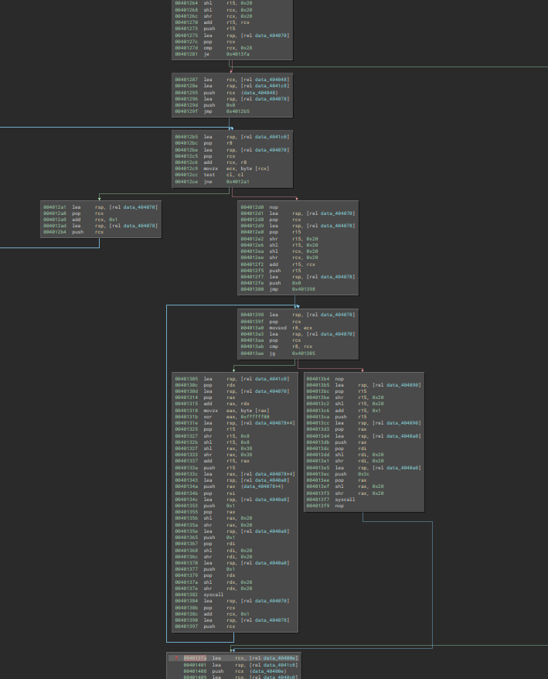The height and width of the screenshot is (679, 548).
Task: Select the movzx mnemonic at 004012c9
Action: click(x=212, y=169)
